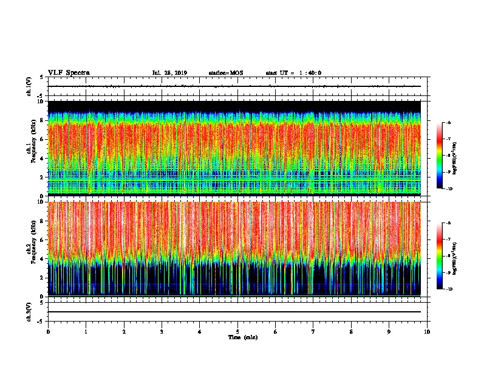Viewport: 481px width, 372px height.
Task: Click the upper ch.1 color scale bar
Action: click(x=439, y=156)
